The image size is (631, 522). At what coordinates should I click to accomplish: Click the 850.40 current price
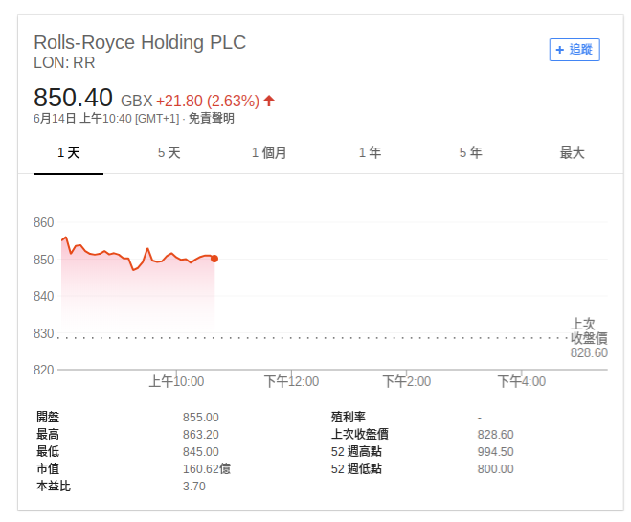74,98
